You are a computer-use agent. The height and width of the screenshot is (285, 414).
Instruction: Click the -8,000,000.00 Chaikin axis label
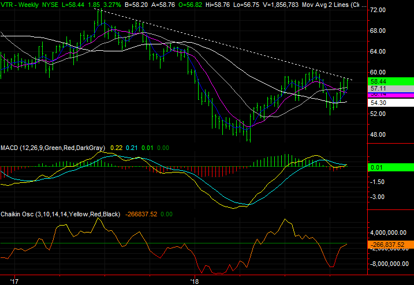(x=389, y=264)
